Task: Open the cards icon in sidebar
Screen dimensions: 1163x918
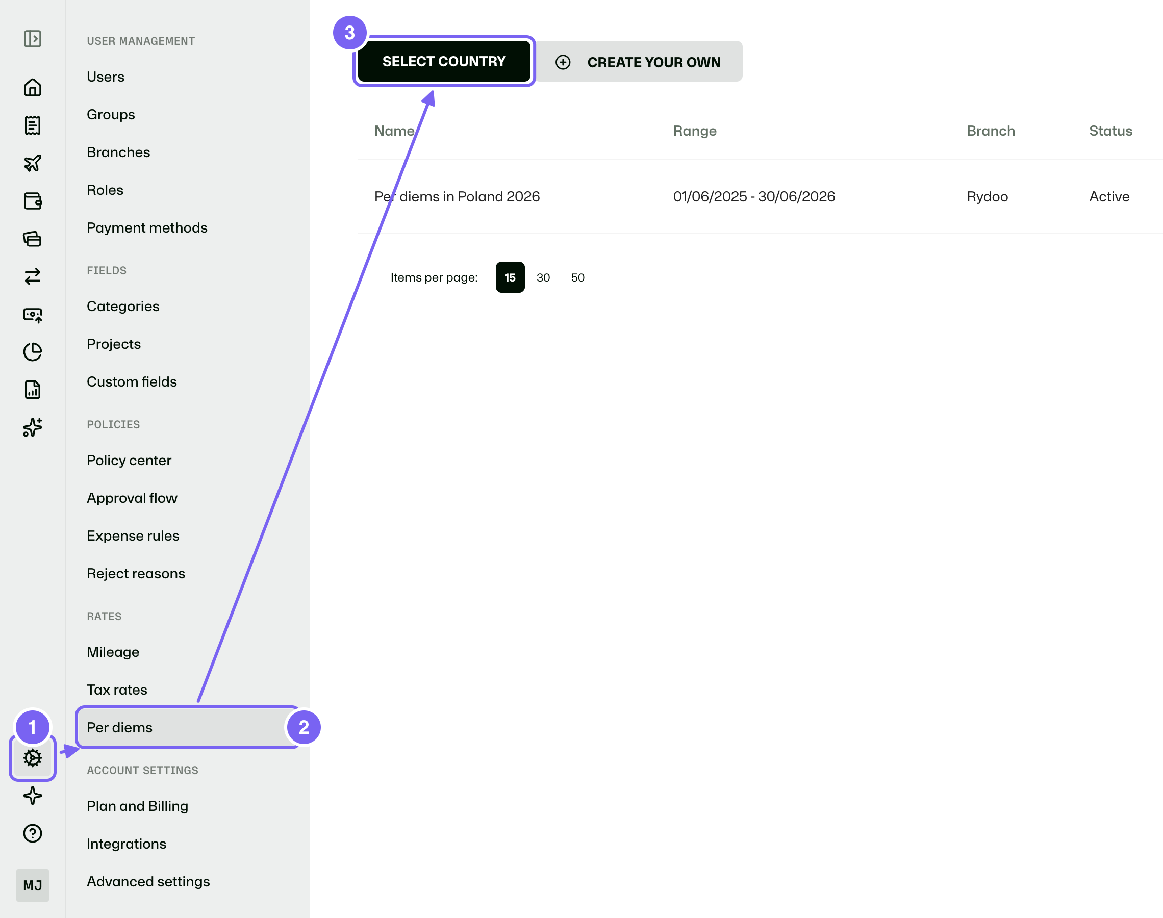Action: coord(32,239)
